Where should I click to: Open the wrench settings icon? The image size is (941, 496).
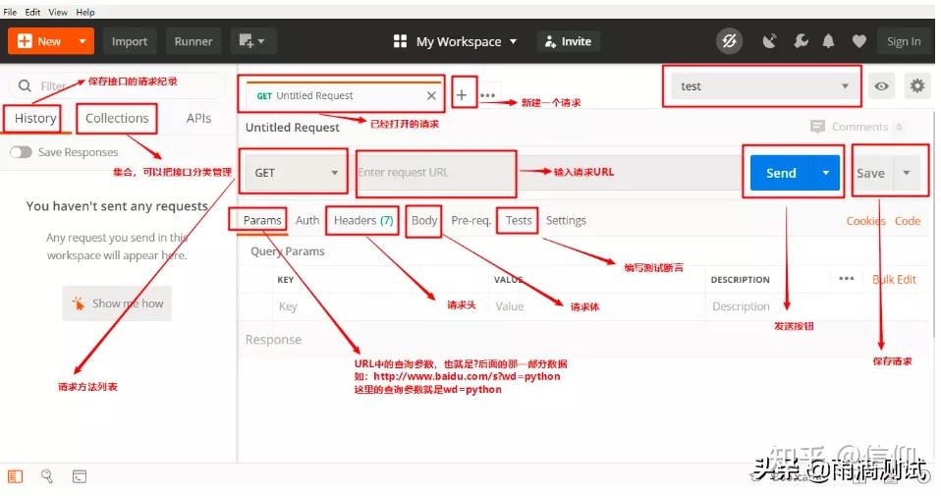[x=801, y=41]
